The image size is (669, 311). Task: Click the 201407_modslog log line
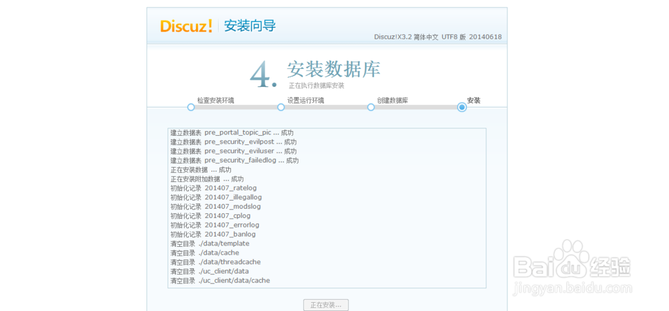coord(215,207)
